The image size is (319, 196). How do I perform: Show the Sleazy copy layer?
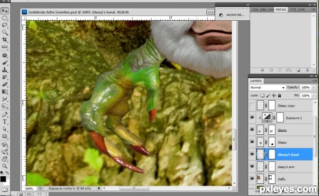pos(252,105)
